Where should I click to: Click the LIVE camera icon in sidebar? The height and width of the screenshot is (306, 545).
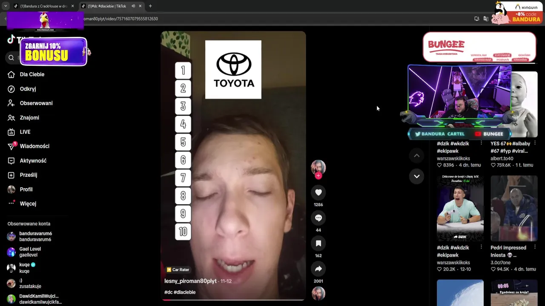coord(11,132)
